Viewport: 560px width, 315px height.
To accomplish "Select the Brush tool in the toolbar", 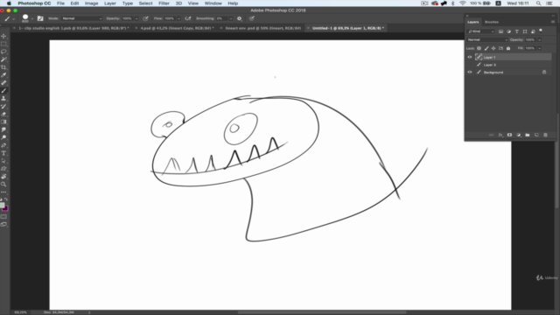I will (x=3, y=91).
